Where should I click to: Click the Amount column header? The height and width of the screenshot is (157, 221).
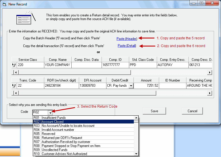tap(146, 80)
